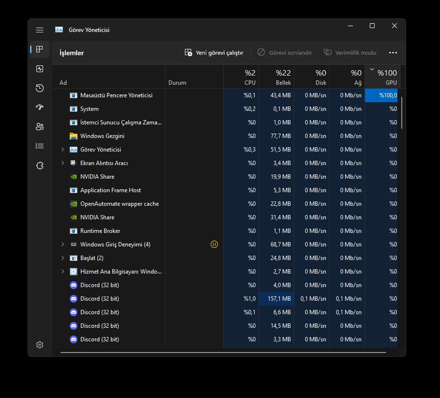Viewport: 440px width, 398px height.
Task: Click the Hizmet Ana Bilgisayarı gear icon
Action: coord(74,272)
